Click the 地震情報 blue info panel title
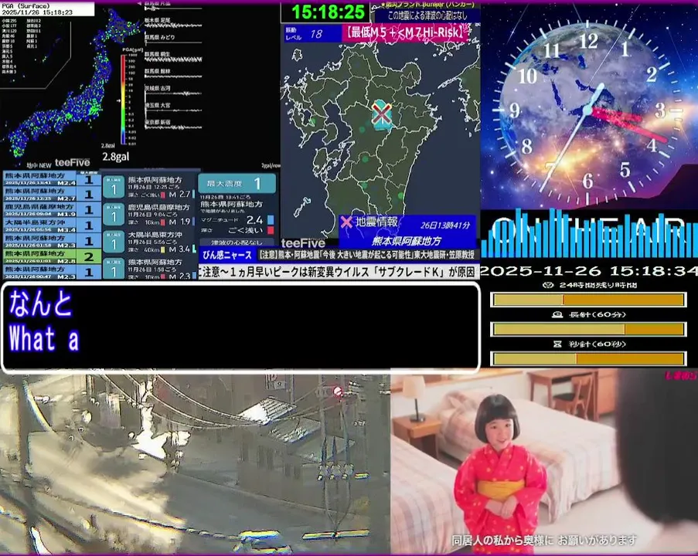 pos(376,222)
